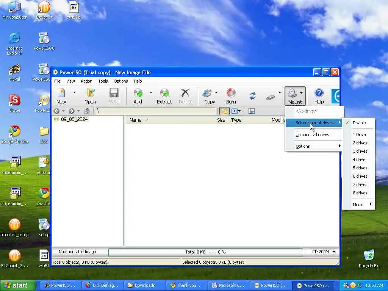Open the Options menu in the menu bar
This screenshot has width=388, height=291.
(x=121, y=81)
